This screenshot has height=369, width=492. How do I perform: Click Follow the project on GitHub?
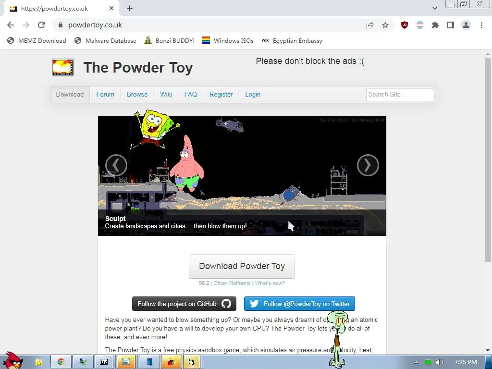point(184,304)
